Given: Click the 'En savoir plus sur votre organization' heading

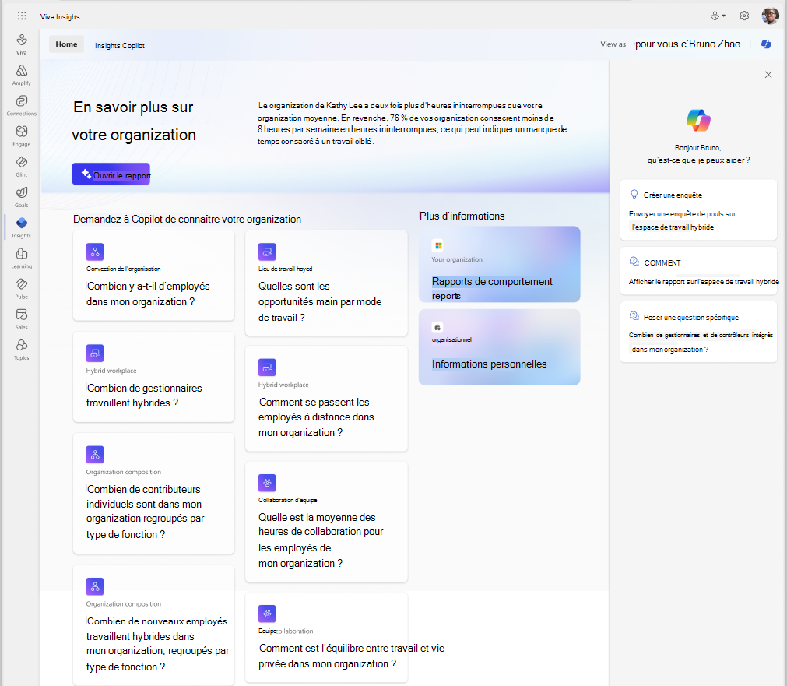Looking at the screenshot, I should 134,121.
